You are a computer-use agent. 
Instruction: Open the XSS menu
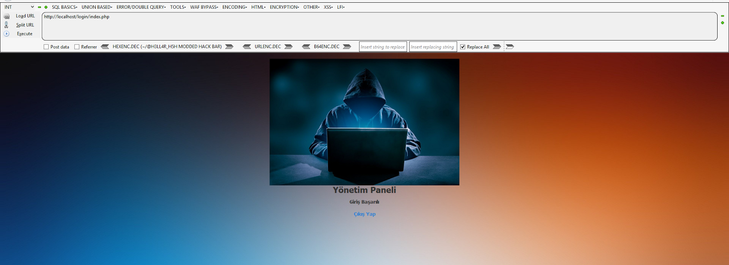point(328,7)
